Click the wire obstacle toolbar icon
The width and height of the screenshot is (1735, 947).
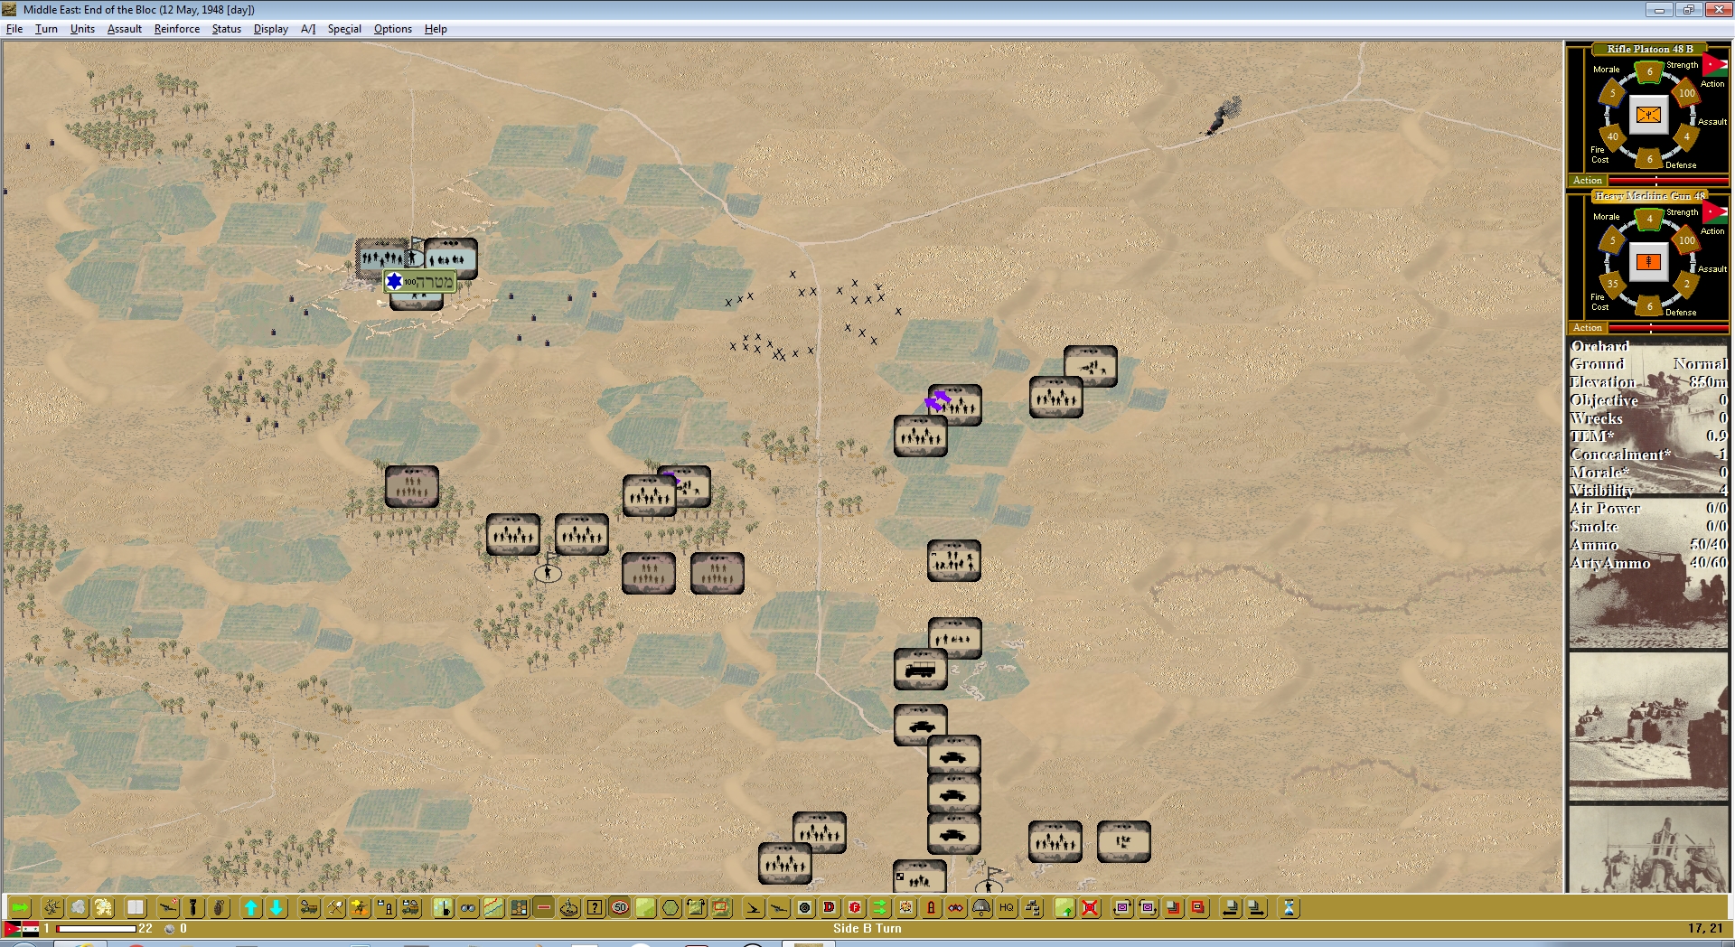coord(52,907)
